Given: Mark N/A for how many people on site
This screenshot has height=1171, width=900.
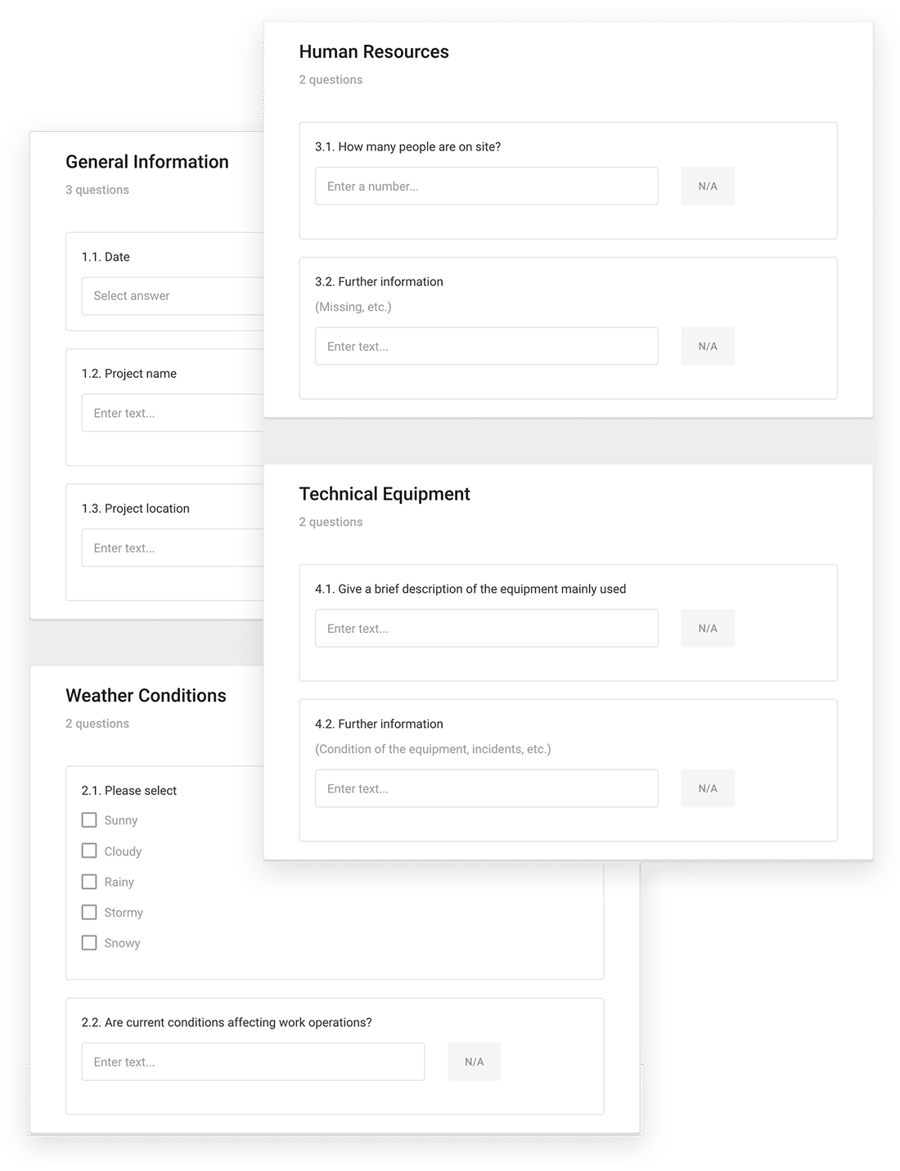Looking at the screenshot, I should point(708,186).
